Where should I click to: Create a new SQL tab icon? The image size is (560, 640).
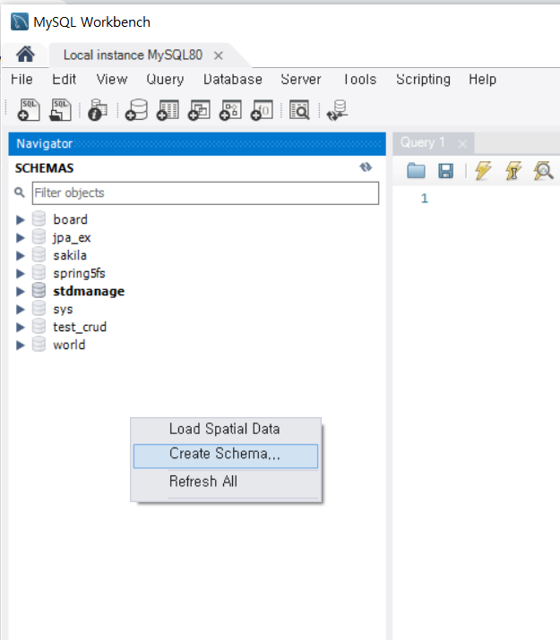[x=28, y=110]
